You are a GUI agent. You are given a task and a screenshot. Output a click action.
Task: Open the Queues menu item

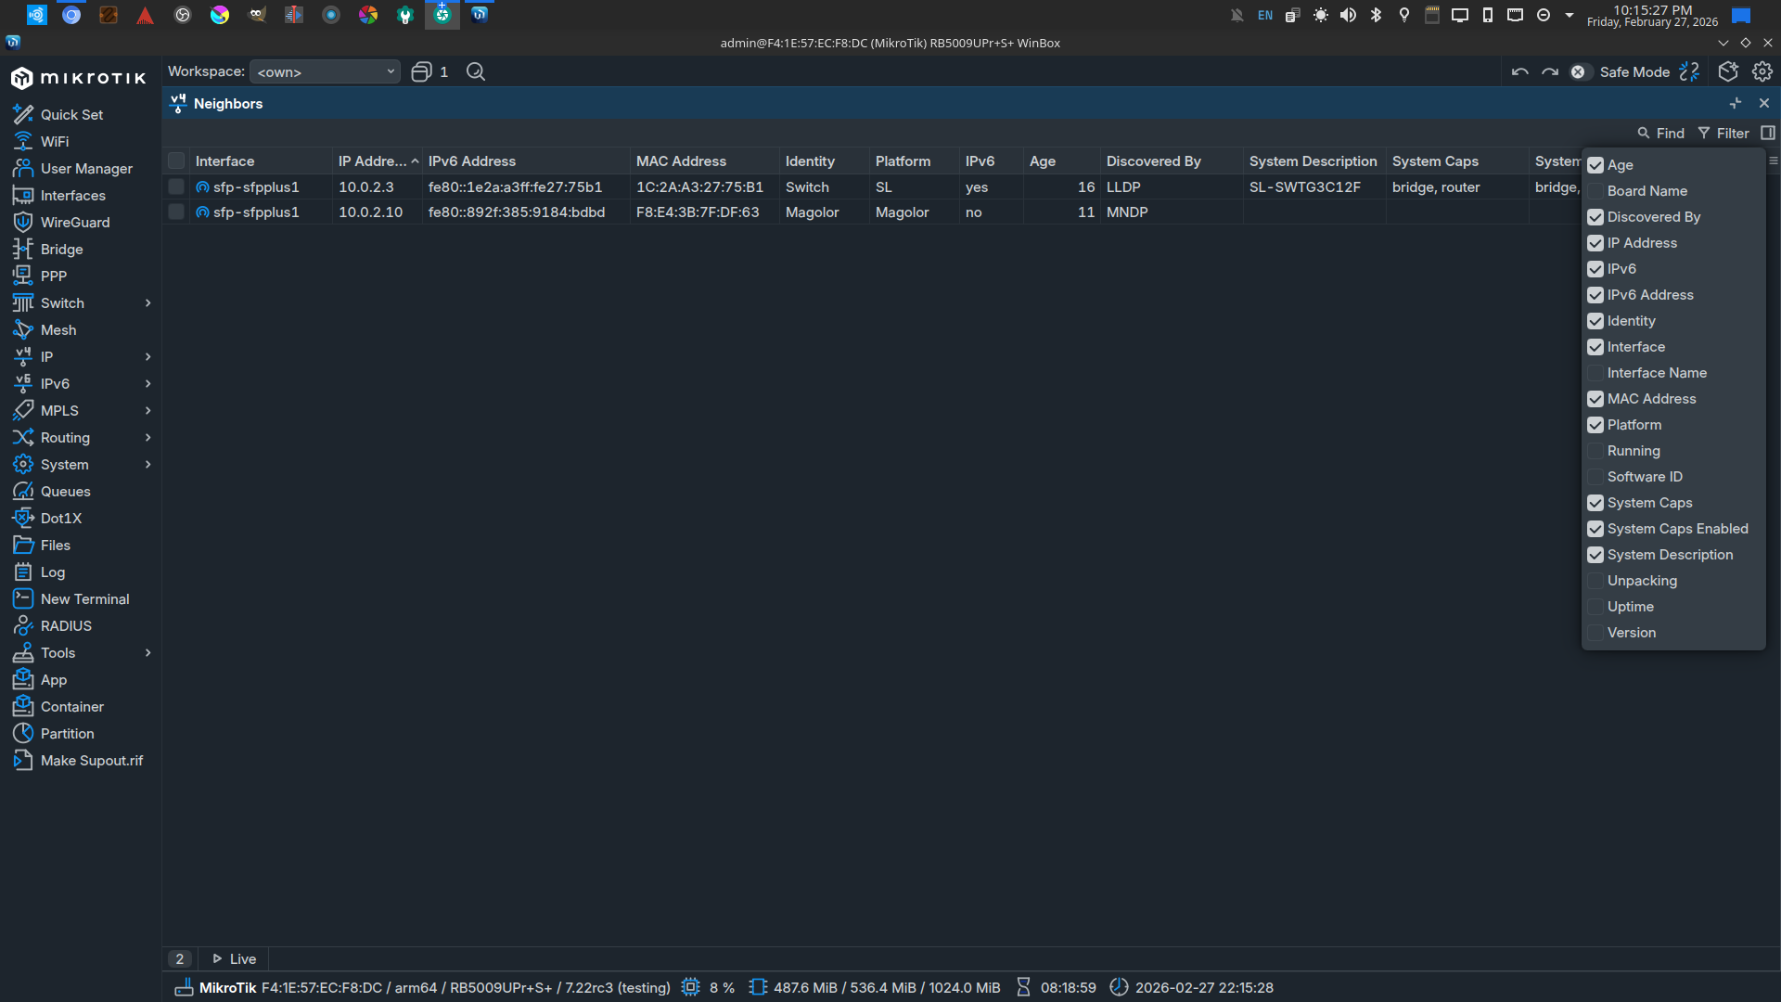click(65, 492)
